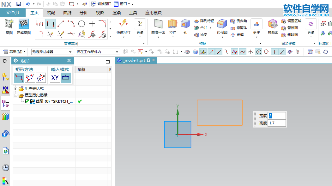The height and width of the screenshot is (186, 332).
Task: Open the selection filter dropdown (无选择过滤器)
Action: tap(52, 52)
